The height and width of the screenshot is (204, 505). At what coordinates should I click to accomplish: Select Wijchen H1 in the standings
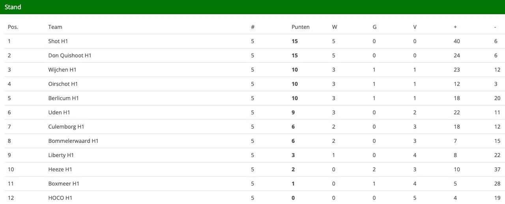point(62,70)
